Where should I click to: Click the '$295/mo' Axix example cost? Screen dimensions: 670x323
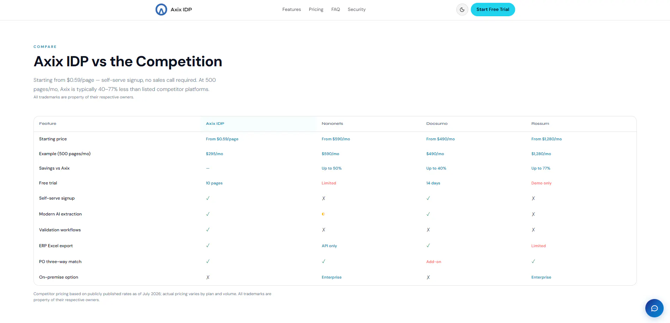[214, 154]
